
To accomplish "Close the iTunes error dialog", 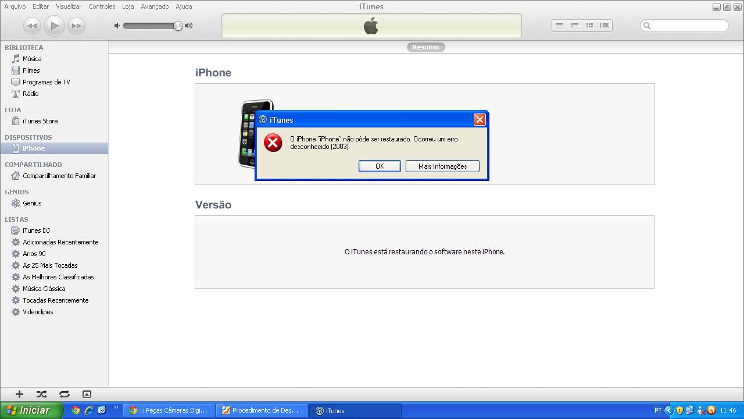I will 480,119.
